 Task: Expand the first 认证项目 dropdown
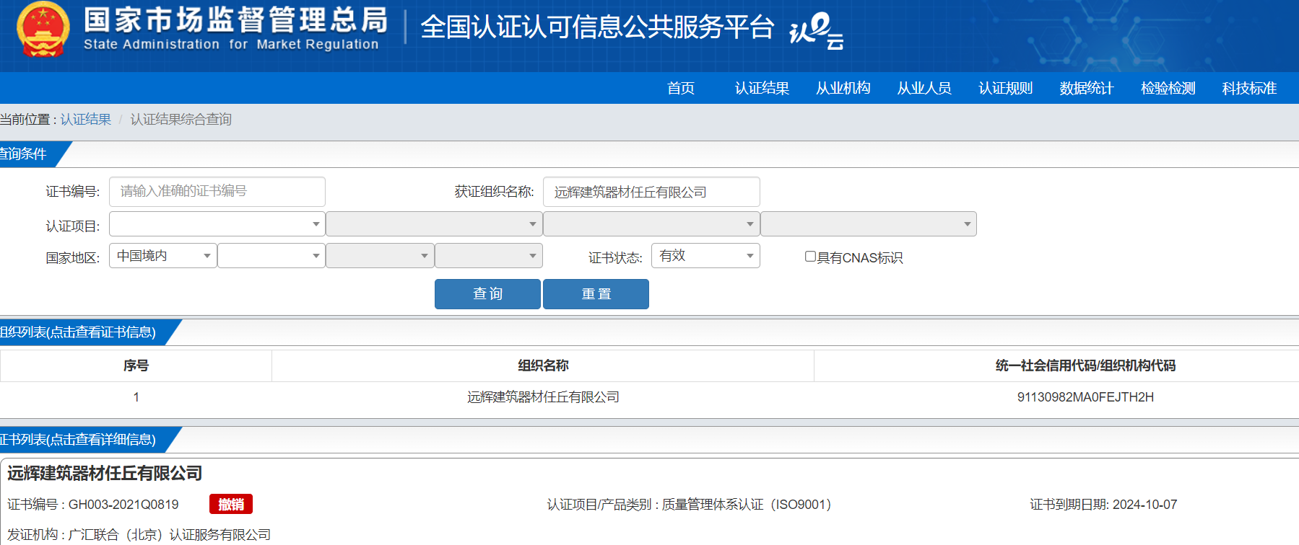tap(217, 223)
